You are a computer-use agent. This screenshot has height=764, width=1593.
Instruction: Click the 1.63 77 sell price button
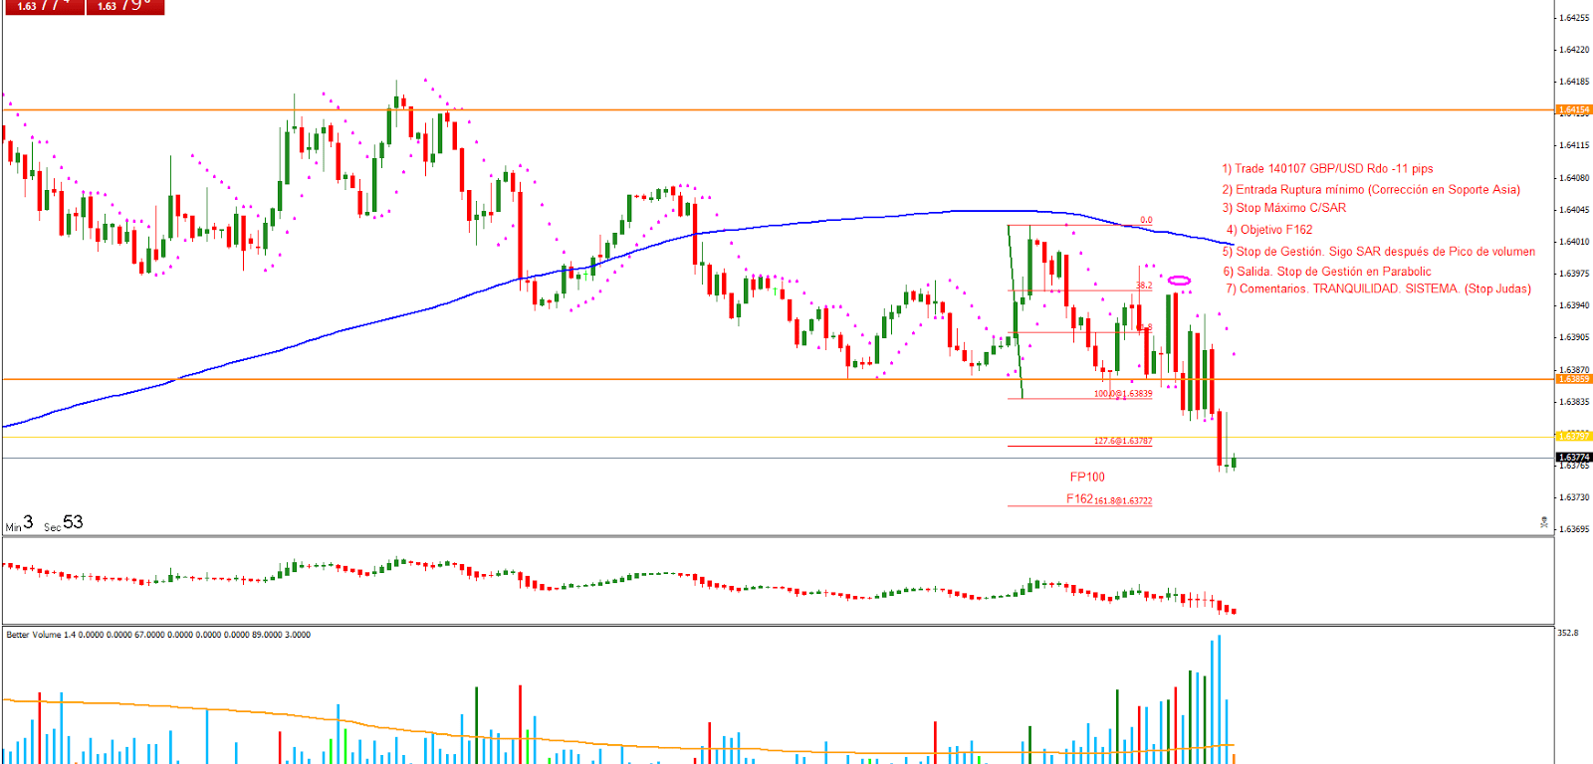point(44,6)
